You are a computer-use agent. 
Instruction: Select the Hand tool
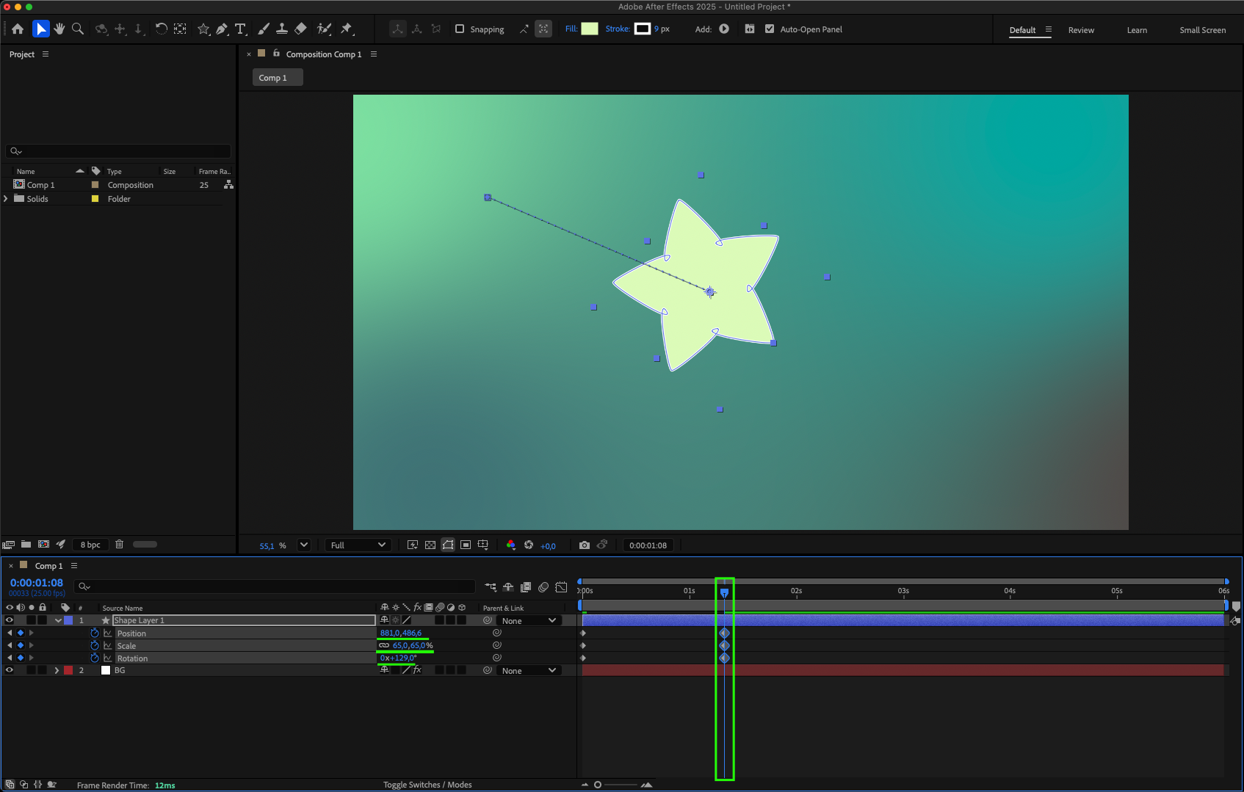59,29
